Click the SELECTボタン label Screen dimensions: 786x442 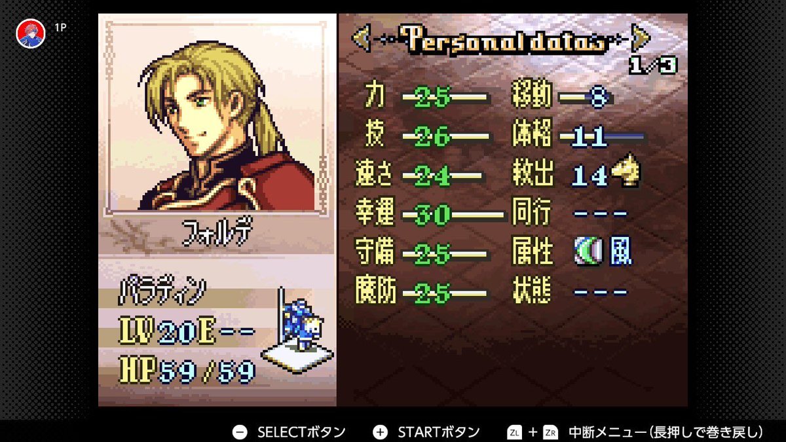click(x=301, y=432)
